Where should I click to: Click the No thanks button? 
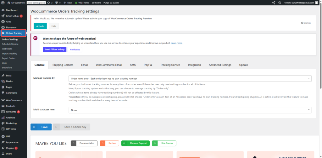point(75,50)
